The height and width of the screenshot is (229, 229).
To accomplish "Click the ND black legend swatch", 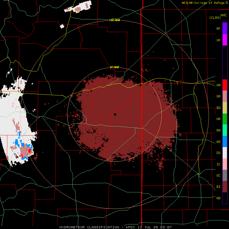I will (x=225, y=198).
